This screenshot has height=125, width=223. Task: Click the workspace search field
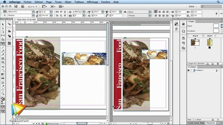(x=211, y=7)
